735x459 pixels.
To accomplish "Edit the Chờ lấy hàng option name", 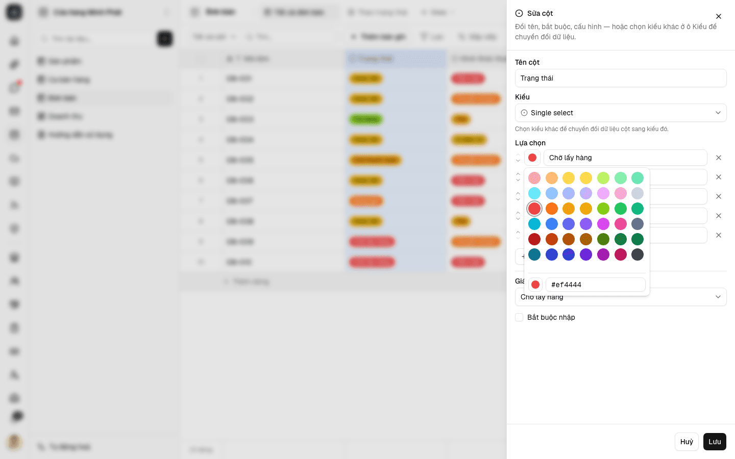I will pos(625,158).
